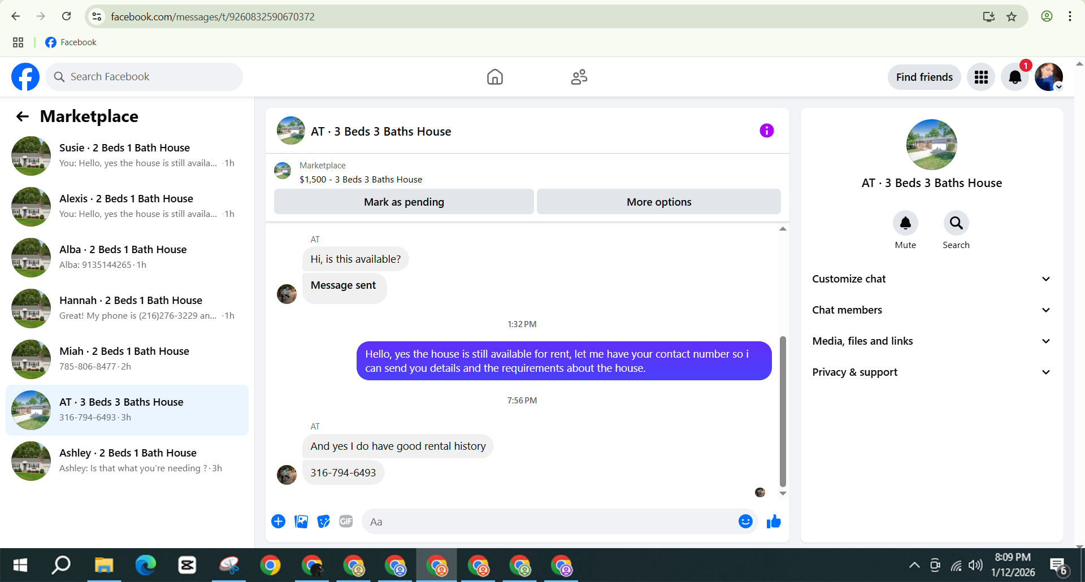Open Alexis 2 Beds 1 Bath conversation
This screenshot has height=582, width=1085.
pyautogui.click(x=127, y=207)
